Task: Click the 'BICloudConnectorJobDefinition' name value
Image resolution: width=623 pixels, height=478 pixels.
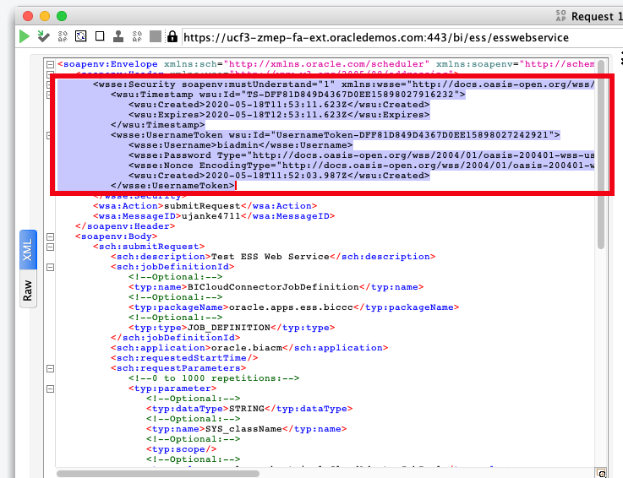Action: coord(273,287)
